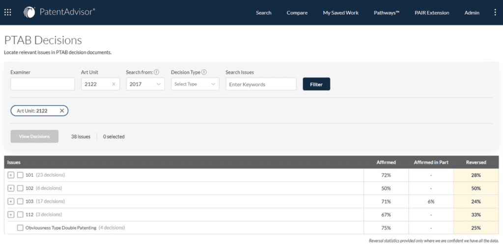The height and width of the screenshot is (248, 503).
Task: Click the Decision Type info icon
Action: click(204, 72)
